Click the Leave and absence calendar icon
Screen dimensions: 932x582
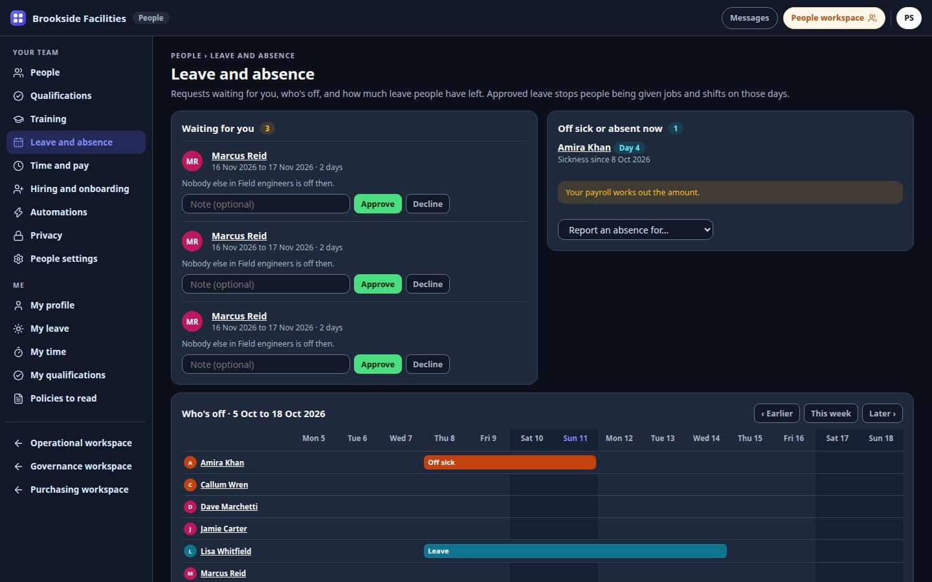tap(18, 142)
